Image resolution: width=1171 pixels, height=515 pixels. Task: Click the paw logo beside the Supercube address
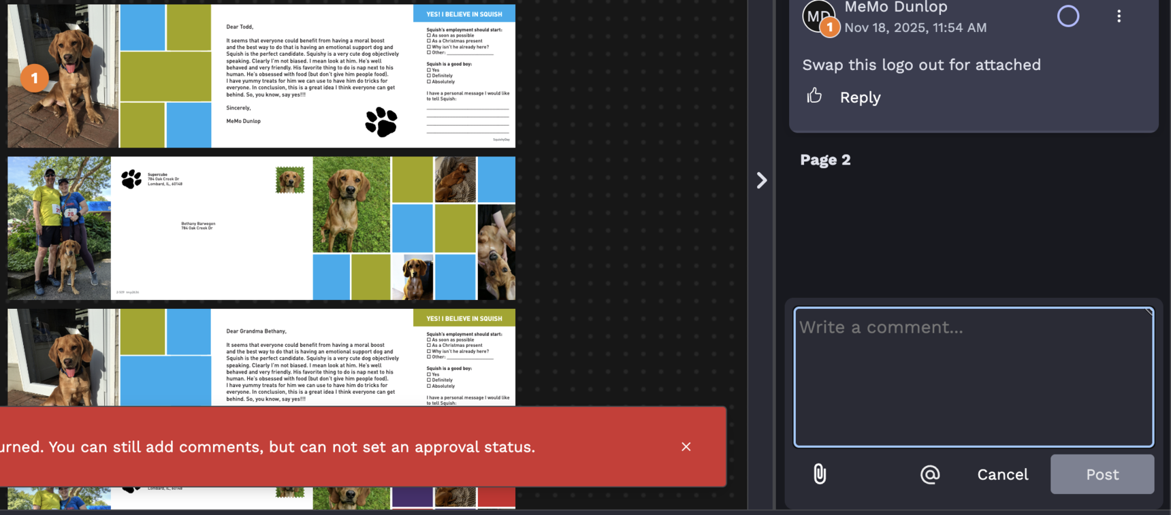pos(131,179)
